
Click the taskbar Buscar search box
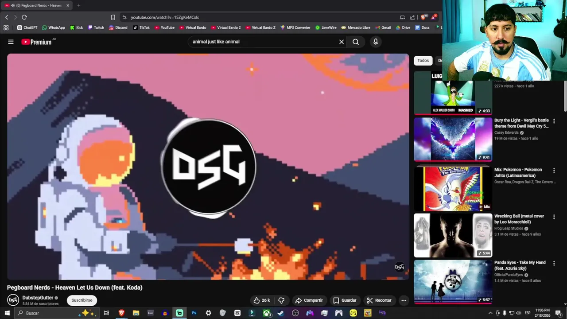pyautogui.click(x=58, y=313)
